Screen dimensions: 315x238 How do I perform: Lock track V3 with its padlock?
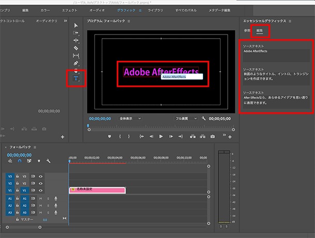(18, 176)
